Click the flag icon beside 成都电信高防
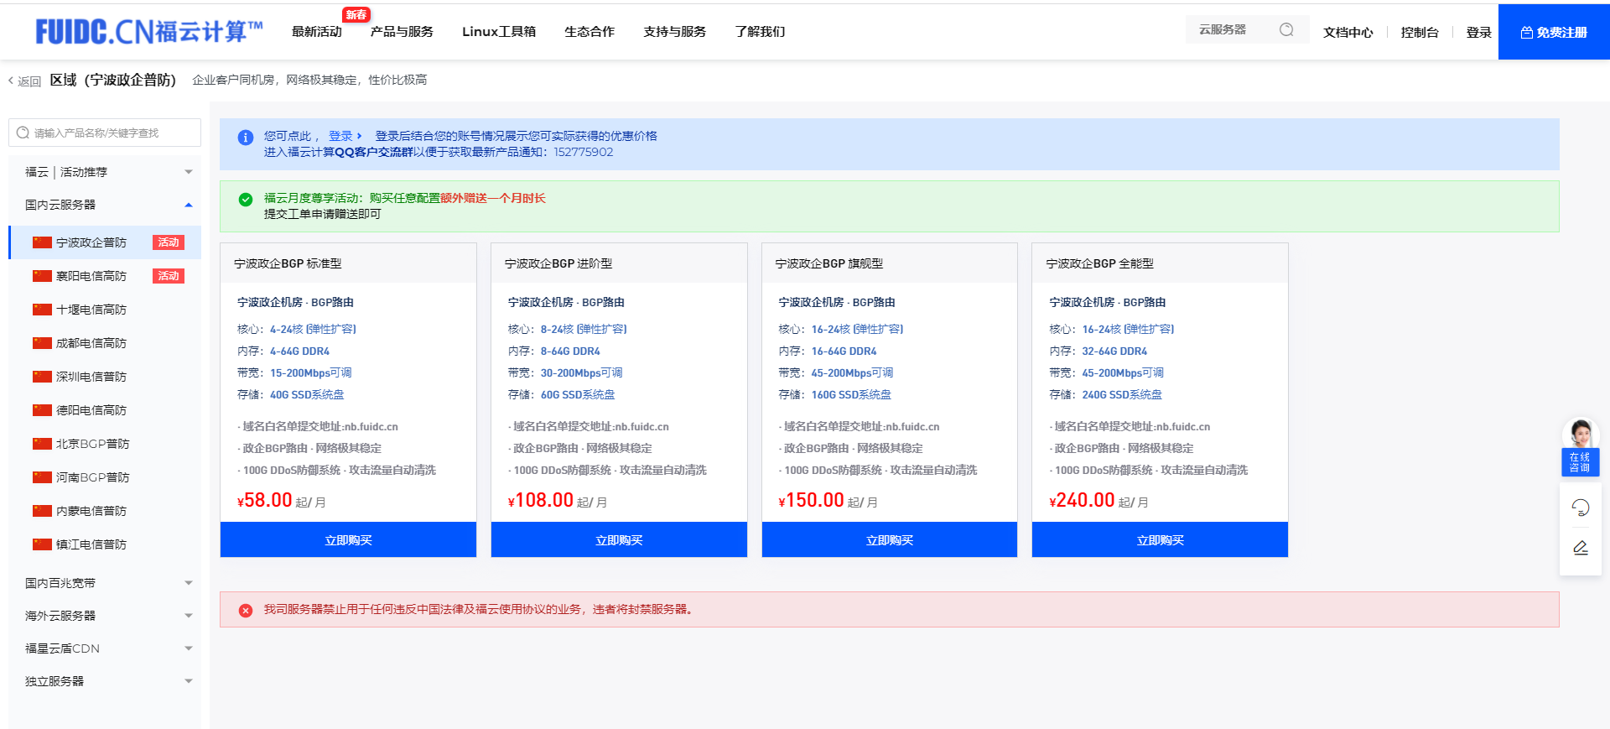 pyautogui.click(x=42, y=343)
